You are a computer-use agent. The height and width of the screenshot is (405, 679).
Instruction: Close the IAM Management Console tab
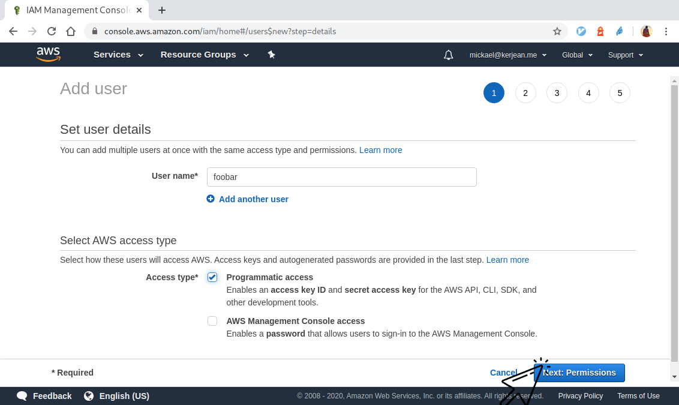pos(139,10)
